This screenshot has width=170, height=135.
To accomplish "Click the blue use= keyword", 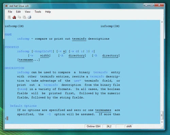I will coord(78,81).
